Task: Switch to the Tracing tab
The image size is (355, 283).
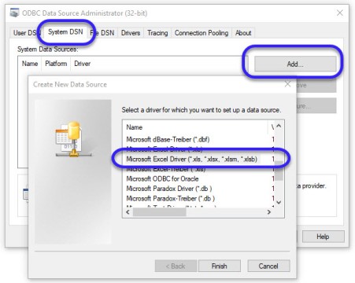Action: (x=157, y=33)
